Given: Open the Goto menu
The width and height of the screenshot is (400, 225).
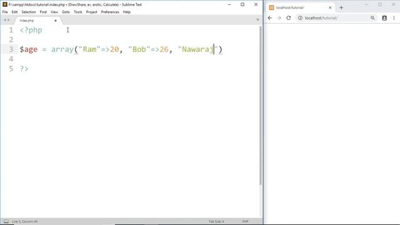Looking at the screenshot, I should pyautogui.click(x=66, y=12).
